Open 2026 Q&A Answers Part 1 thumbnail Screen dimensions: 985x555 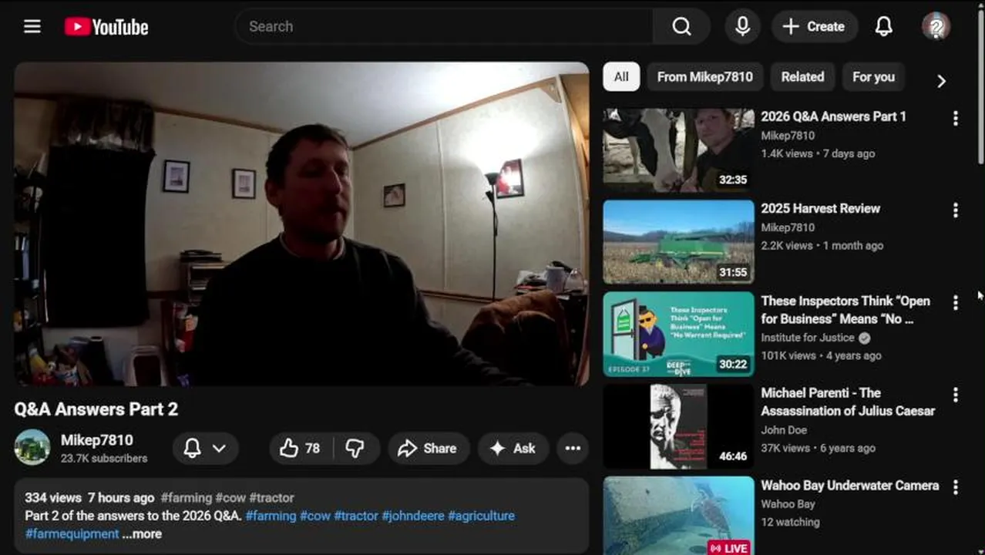[x=678, y=150]
